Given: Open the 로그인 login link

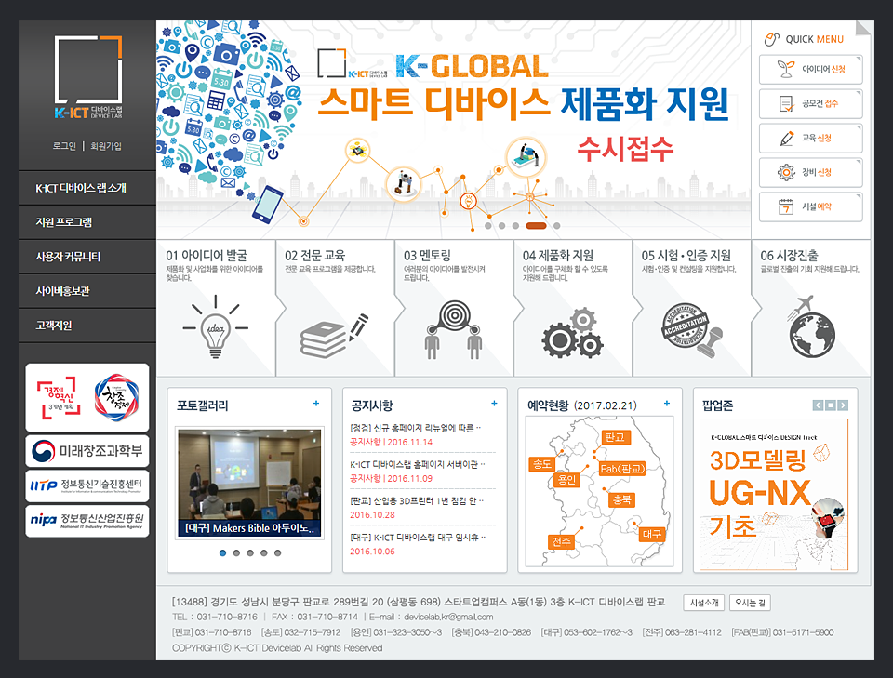Looking at the screenshot, I should pos(64,146).
